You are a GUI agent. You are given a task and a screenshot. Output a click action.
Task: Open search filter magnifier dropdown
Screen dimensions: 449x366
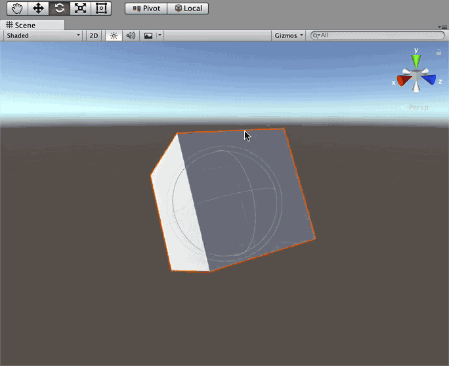(x=316, y=35)
